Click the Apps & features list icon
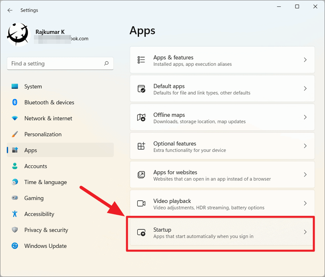 [x=141, y=60]
